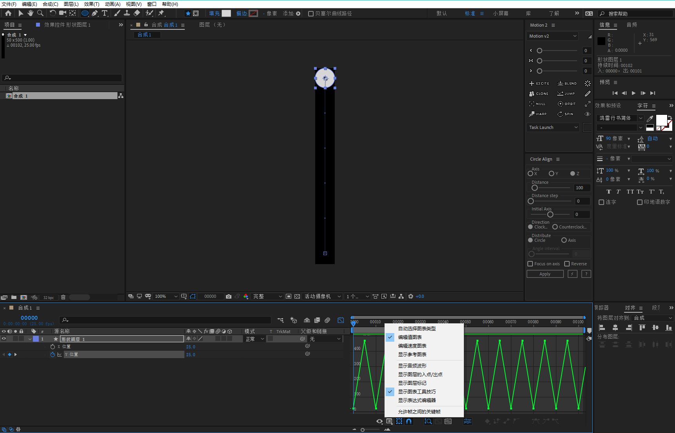Screen dimensions: 675x433
Task: Select the Hand tool
Action: [30, 13]
